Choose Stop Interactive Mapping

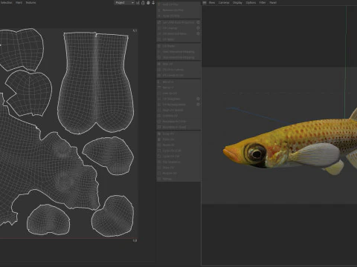178,57
